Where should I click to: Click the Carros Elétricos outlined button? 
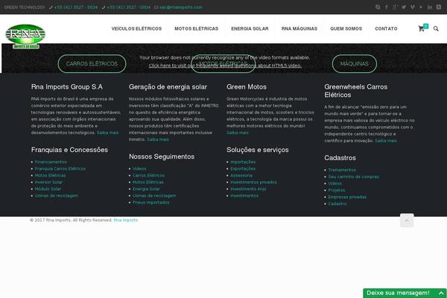92,63
